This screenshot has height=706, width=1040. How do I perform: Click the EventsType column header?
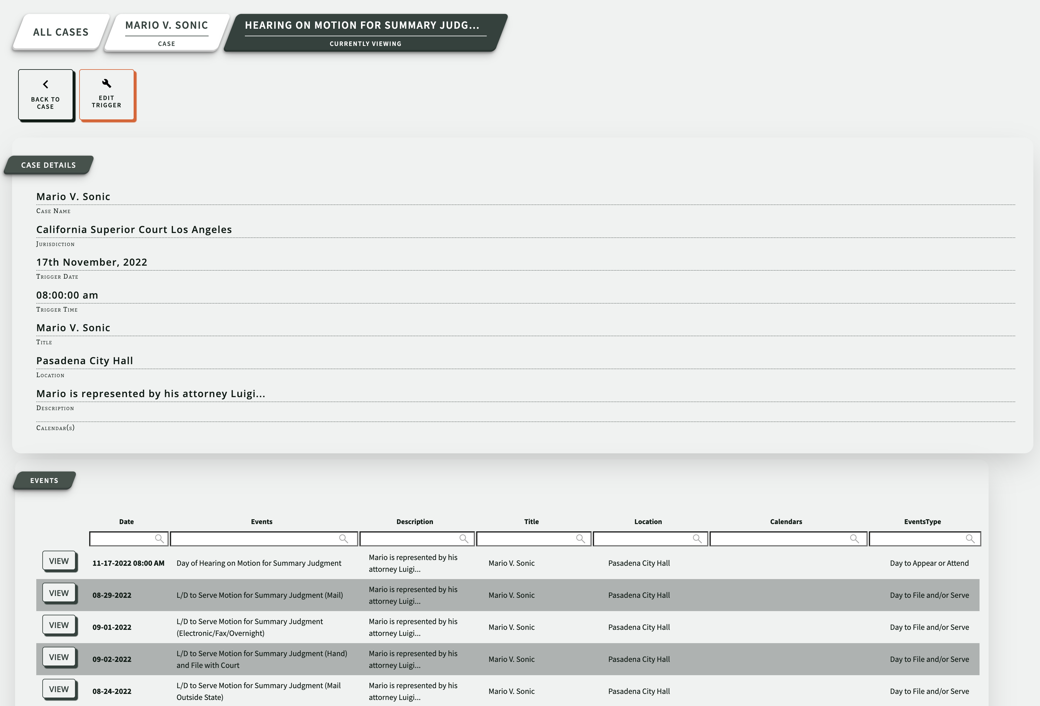(922, 522)
